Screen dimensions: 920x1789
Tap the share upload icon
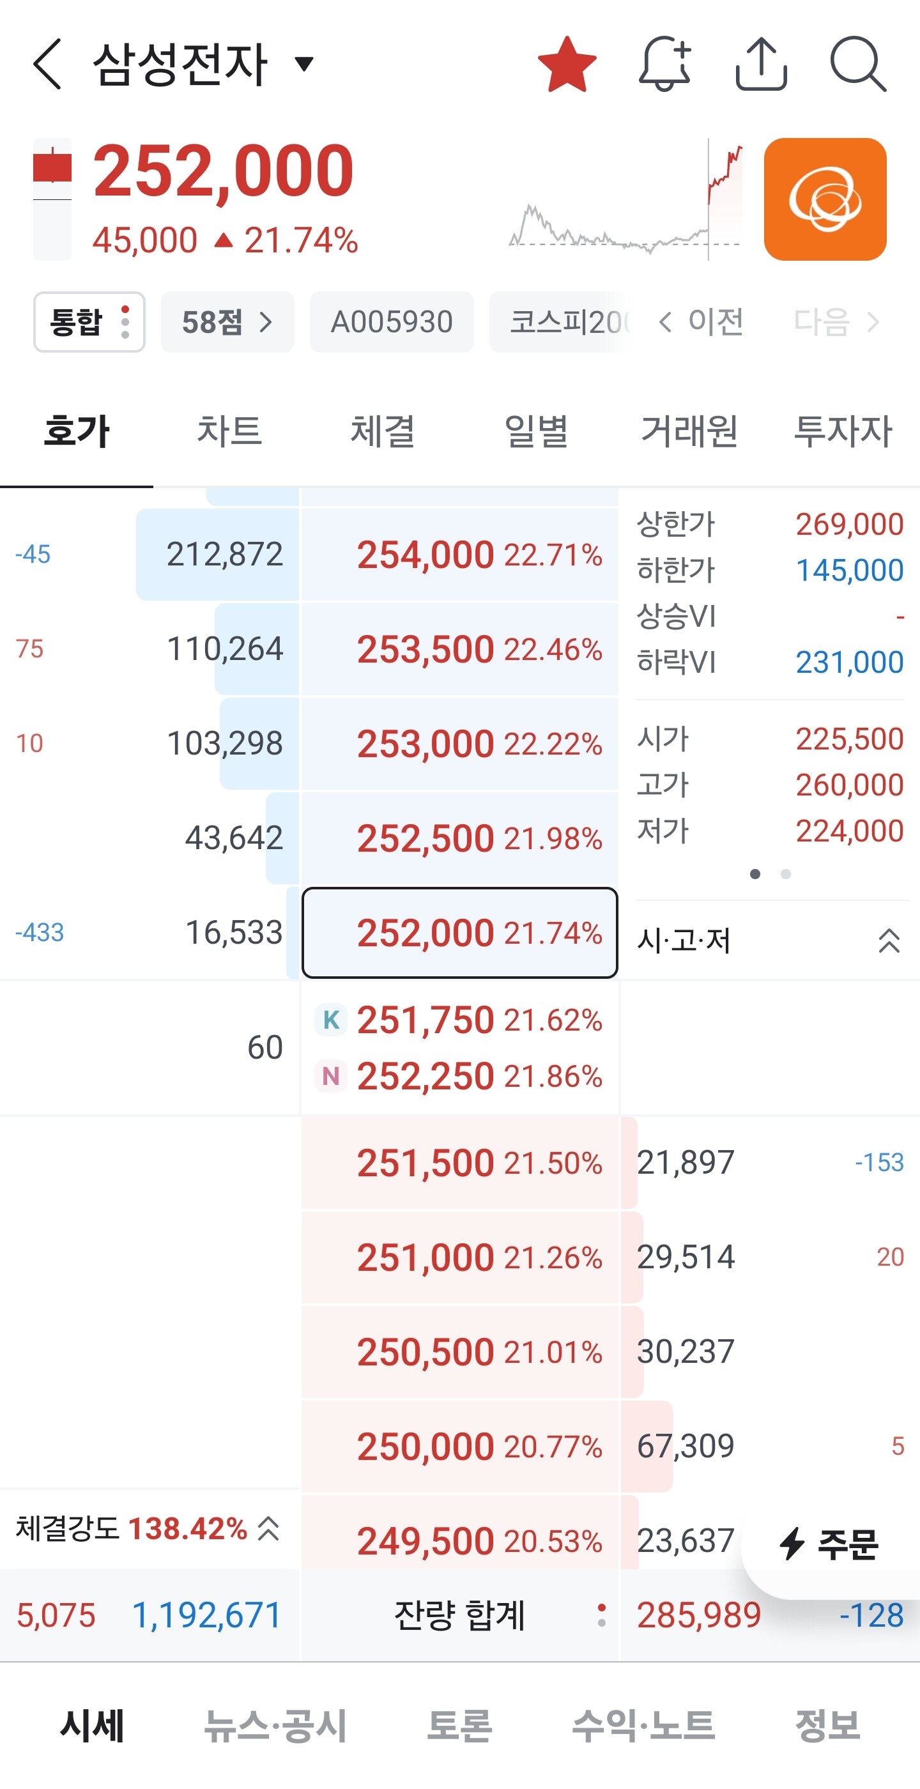761,64
